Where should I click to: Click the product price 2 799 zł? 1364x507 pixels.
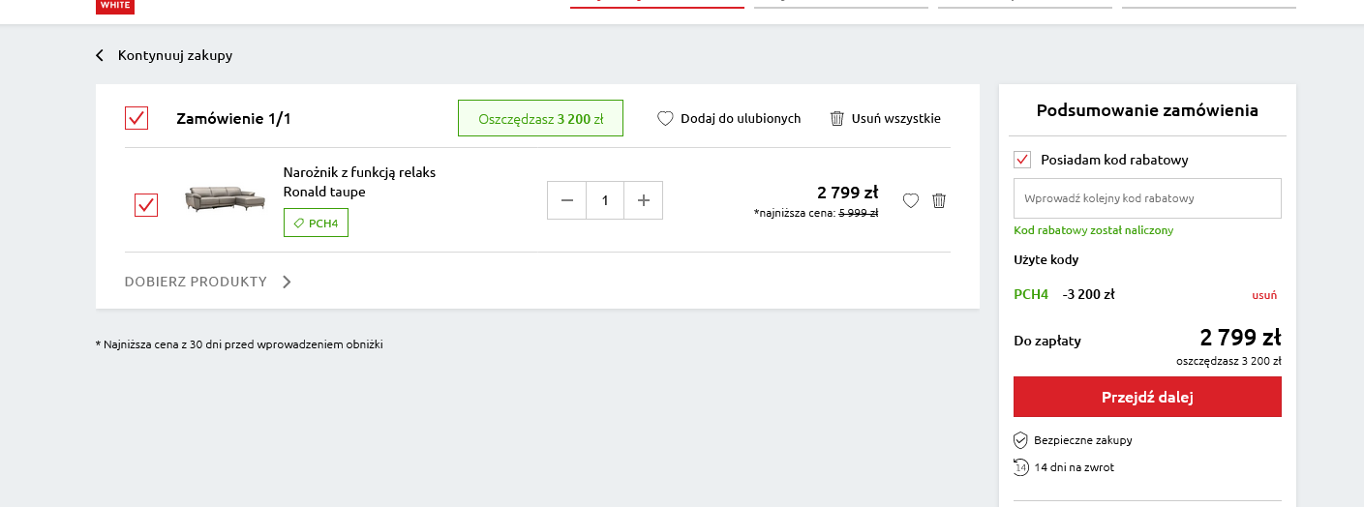(848, 192)
